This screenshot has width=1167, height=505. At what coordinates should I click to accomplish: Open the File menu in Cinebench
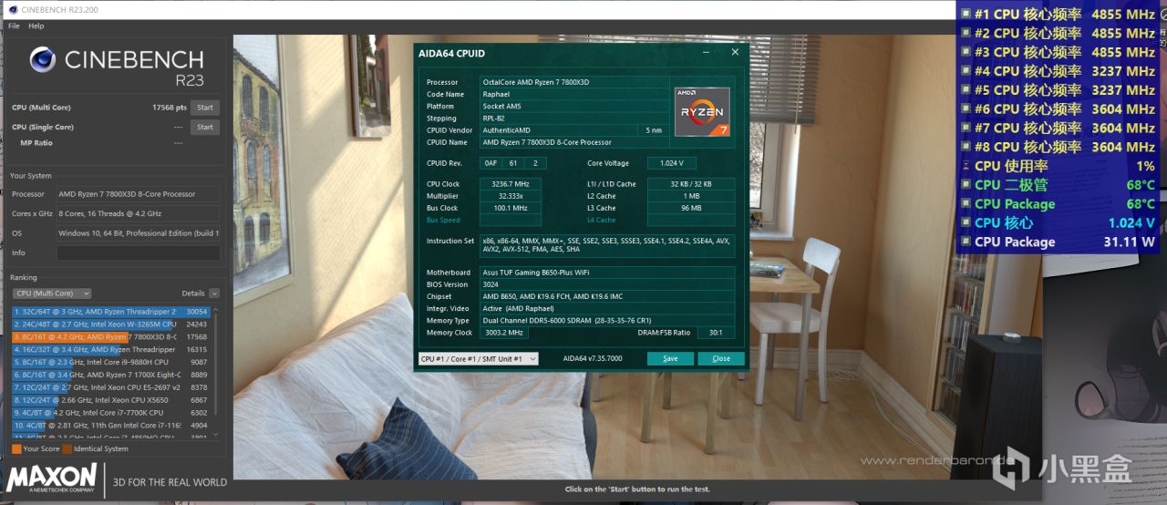[14, 26]
